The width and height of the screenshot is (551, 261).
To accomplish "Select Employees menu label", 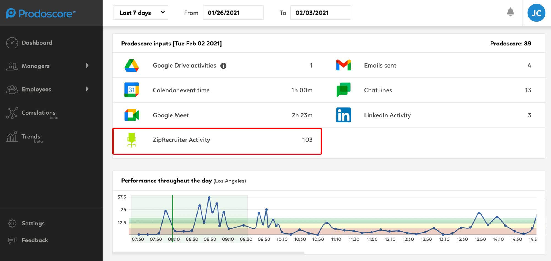I will click(36, 89).
